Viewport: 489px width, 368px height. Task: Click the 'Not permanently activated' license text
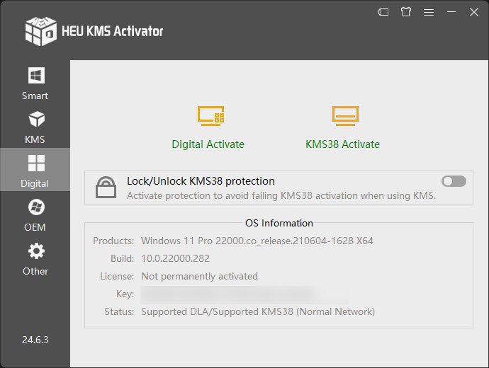pyautogui.click(x=199, y=276)
